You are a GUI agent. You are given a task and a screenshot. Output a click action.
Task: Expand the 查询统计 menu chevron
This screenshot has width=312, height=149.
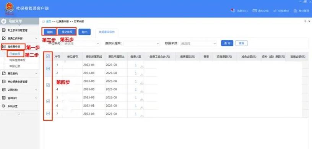36,98
